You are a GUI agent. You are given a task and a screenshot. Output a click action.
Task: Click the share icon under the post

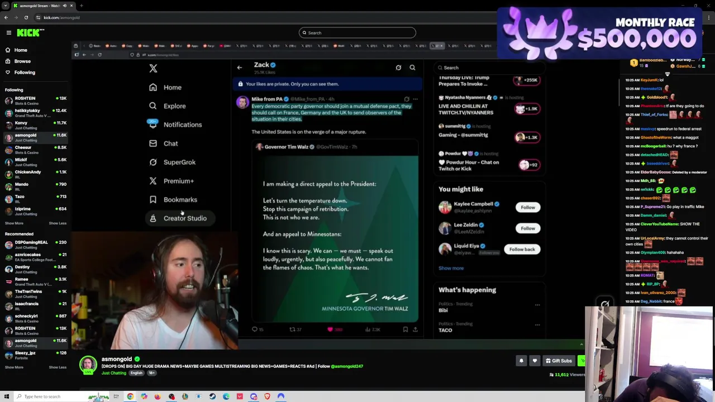pos(415,329)
